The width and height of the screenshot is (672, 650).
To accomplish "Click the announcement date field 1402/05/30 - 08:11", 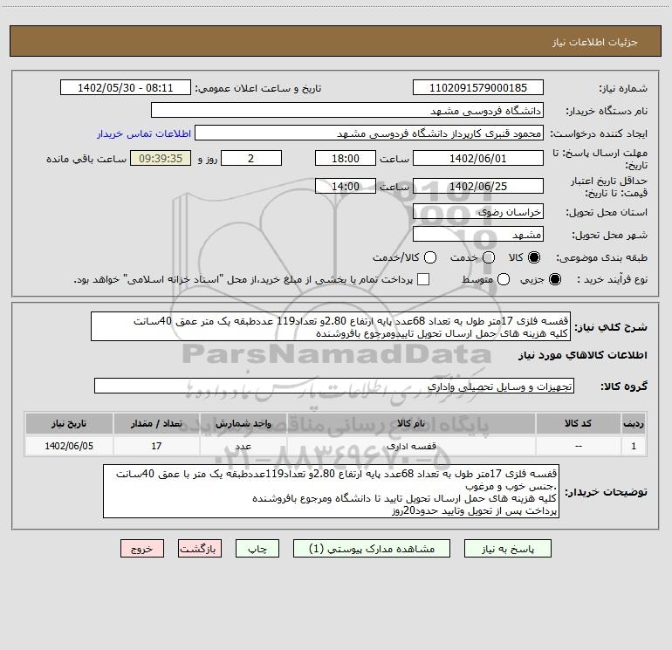I will coord(125,87).
